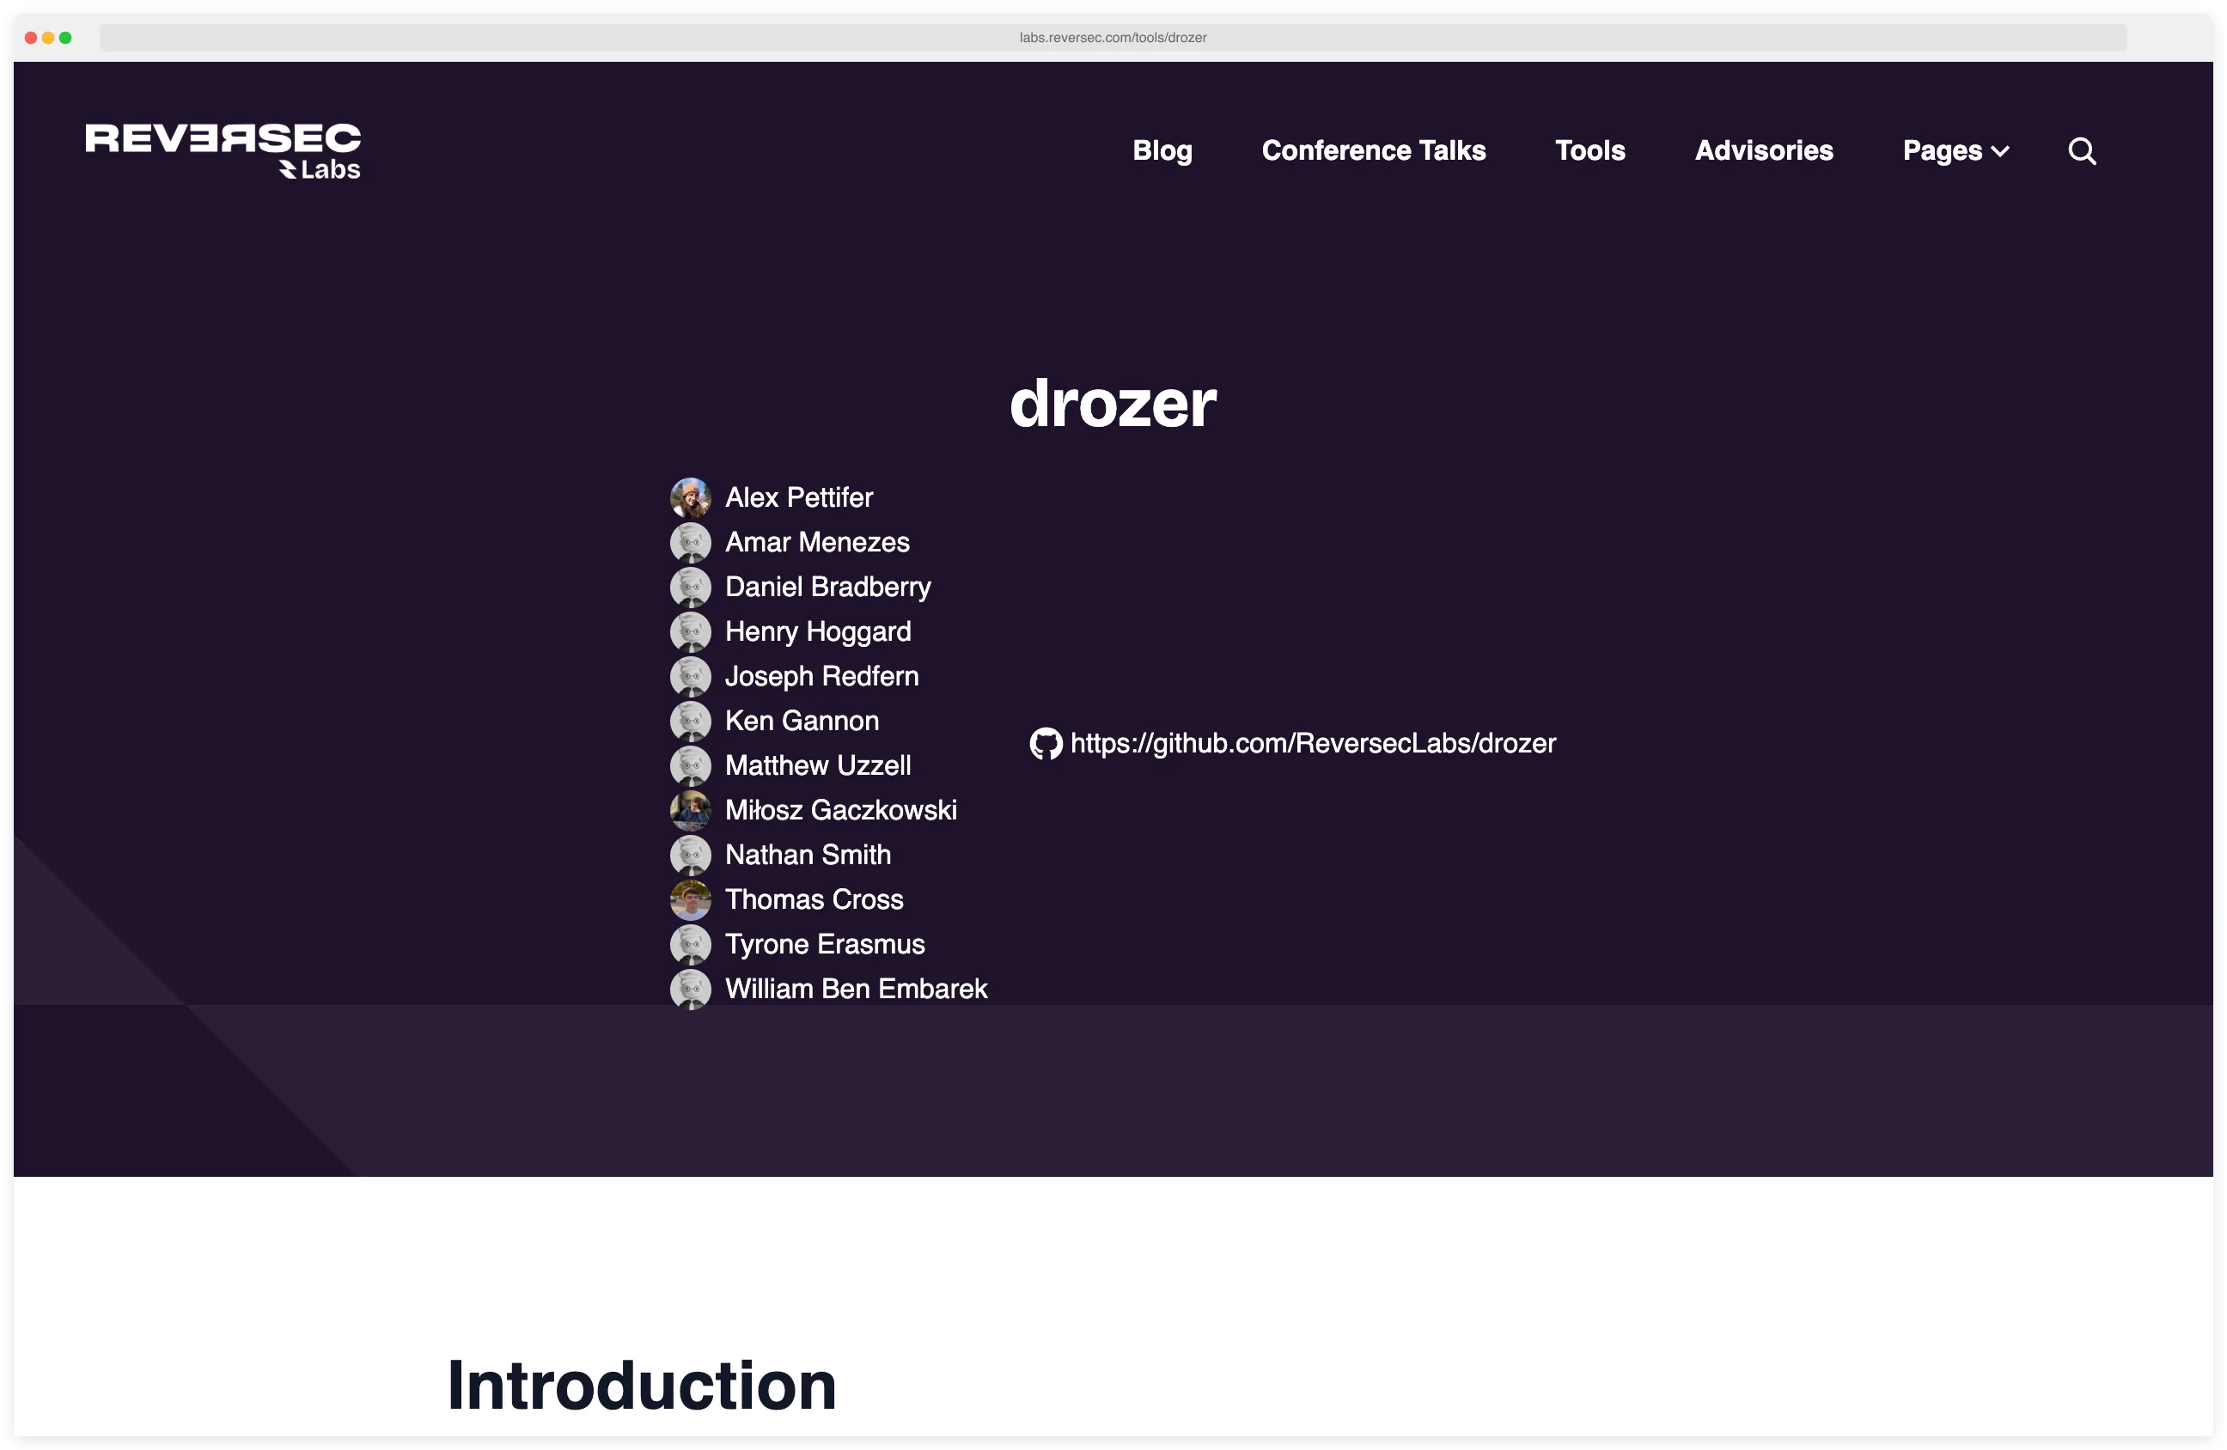Open search with the magnifying glass icon
2227x1450 pixels.
click(2081, 150)
